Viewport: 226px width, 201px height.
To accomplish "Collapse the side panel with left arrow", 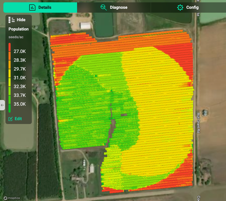I will click(2, 105).
